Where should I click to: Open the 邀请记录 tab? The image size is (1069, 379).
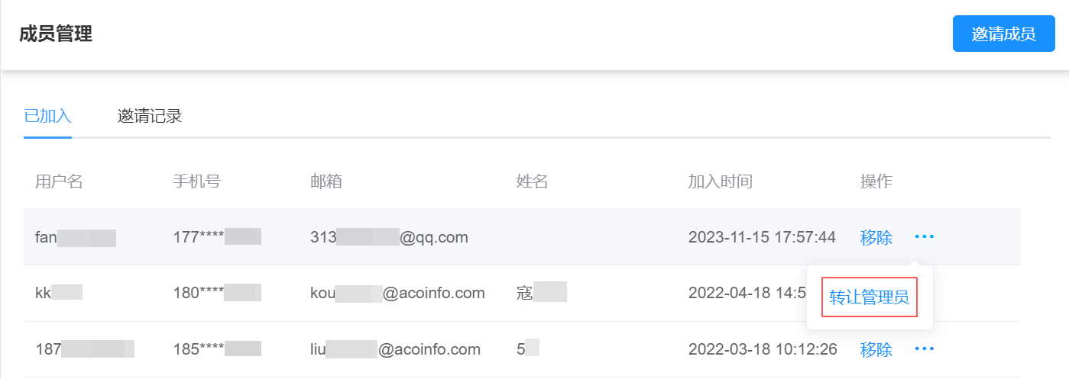click(150, 116)
